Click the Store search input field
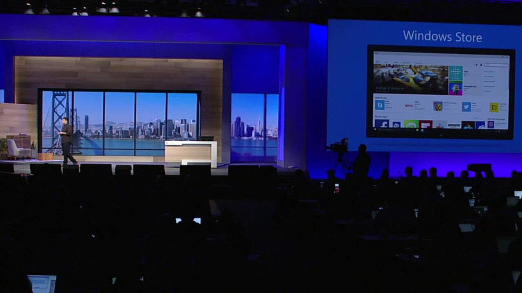The height and width of the screenshot is (293, 522). pos(496,65)
